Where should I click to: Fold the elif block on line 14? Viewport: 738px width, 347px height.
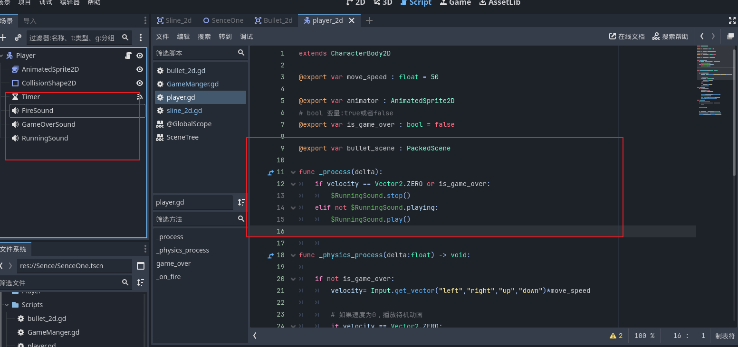tap(293, 208)
